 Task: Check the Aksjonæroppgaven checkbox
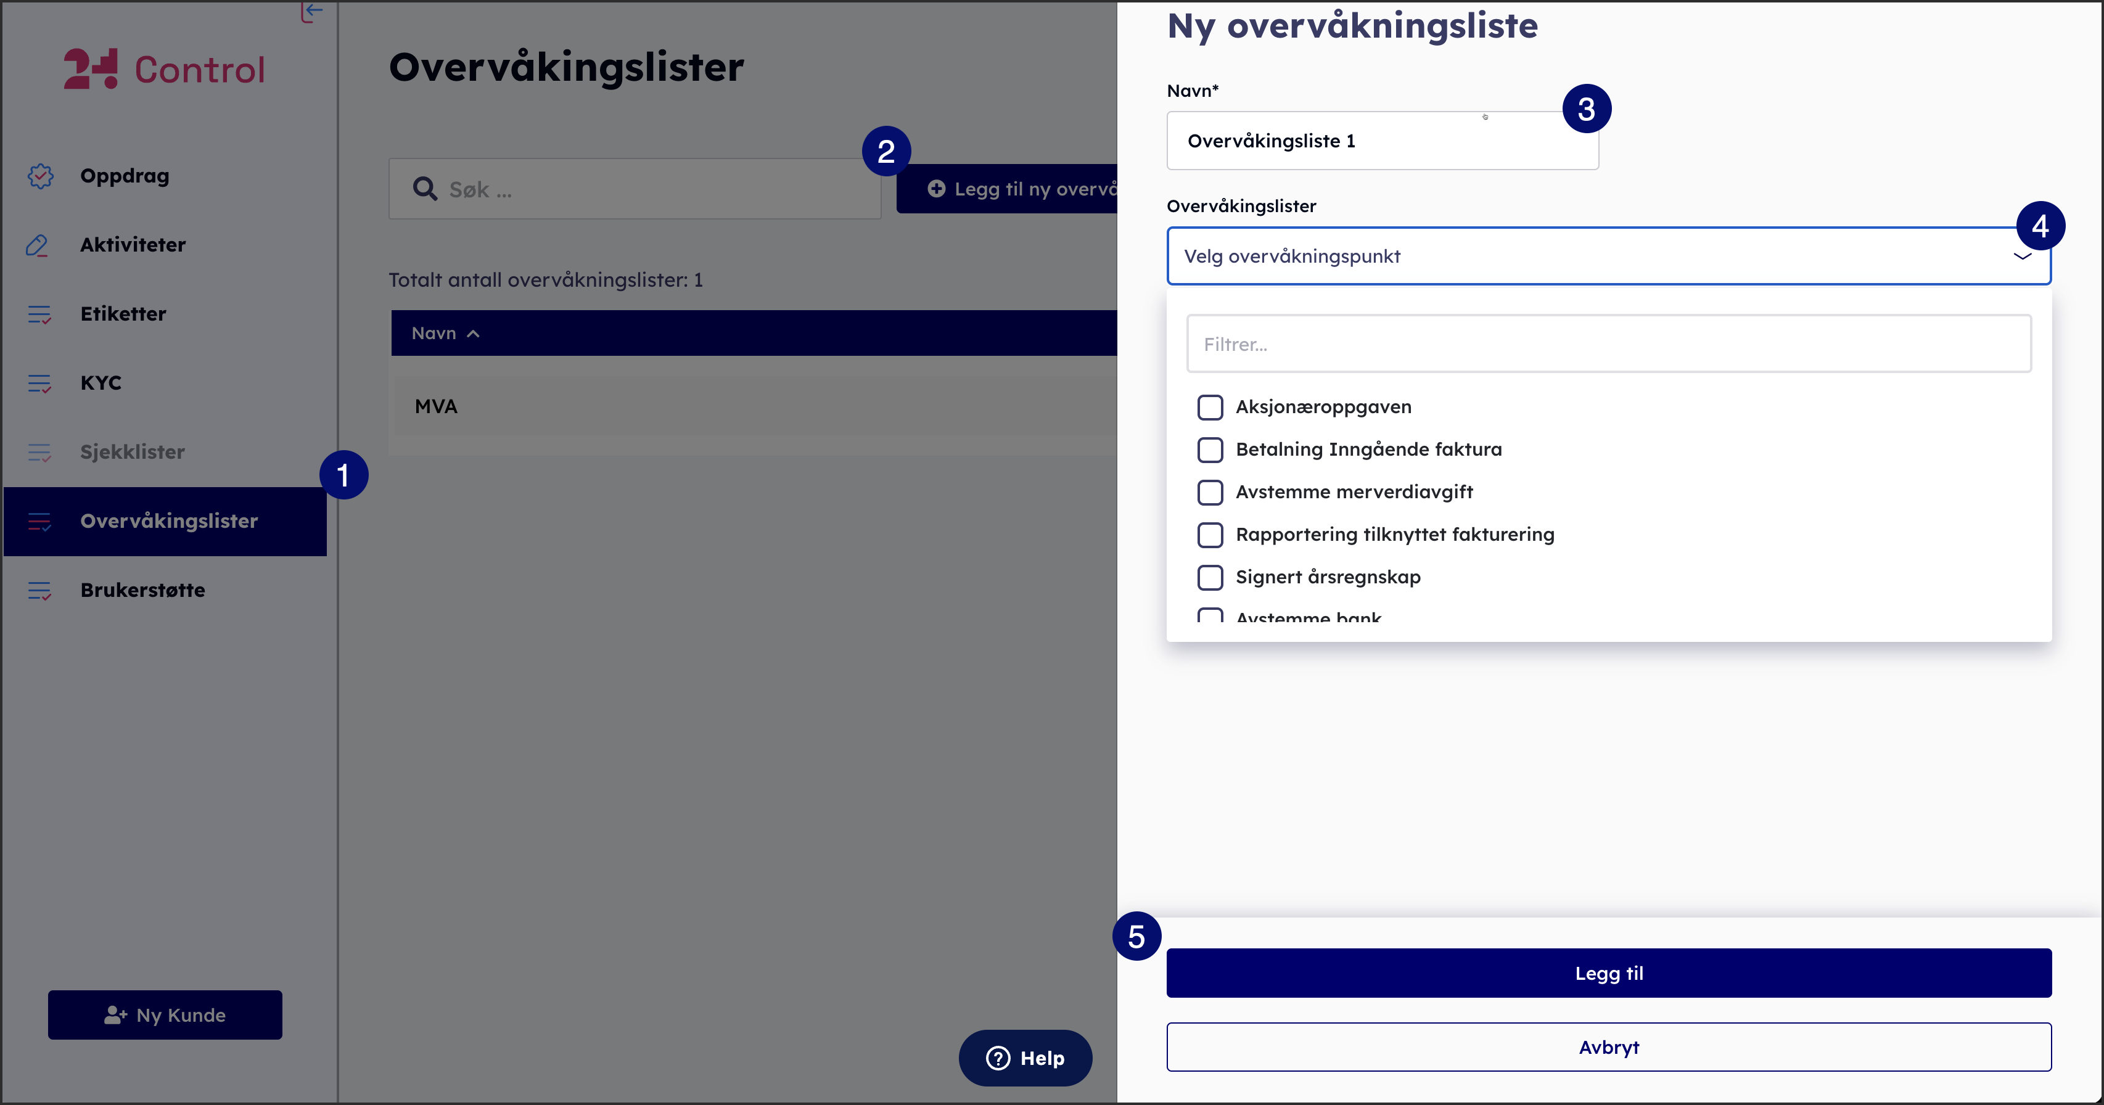point(1210,407)
